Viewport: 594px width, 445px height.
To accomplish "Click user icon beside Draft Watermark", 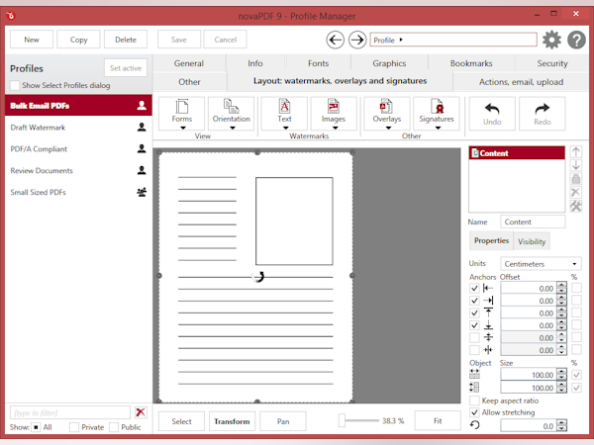I will click(142, 128).
